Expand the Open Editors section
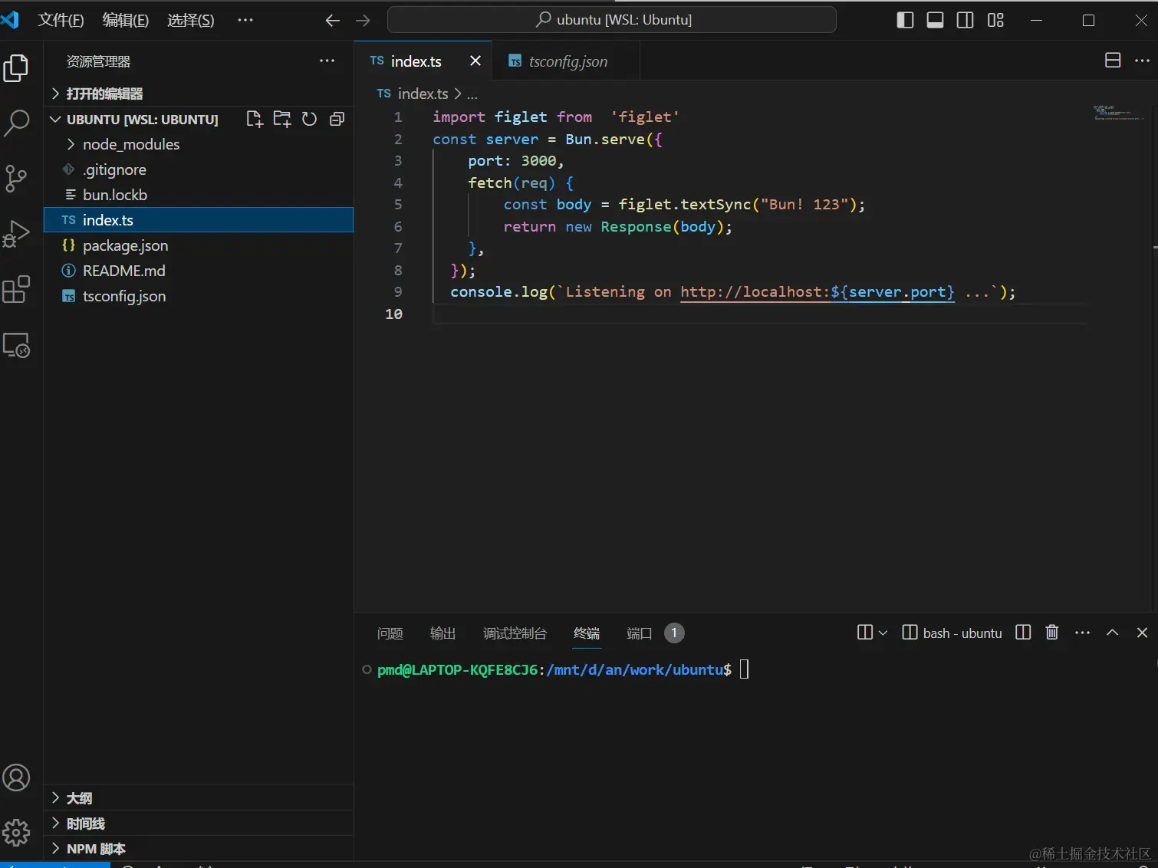Image resolution: width=1158 pixels, height=868 pixels. tap(199, 94)
